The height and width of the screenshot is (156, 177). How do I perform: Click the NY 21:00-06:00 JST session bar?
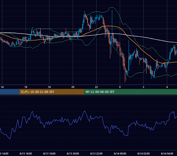(130, 92)
